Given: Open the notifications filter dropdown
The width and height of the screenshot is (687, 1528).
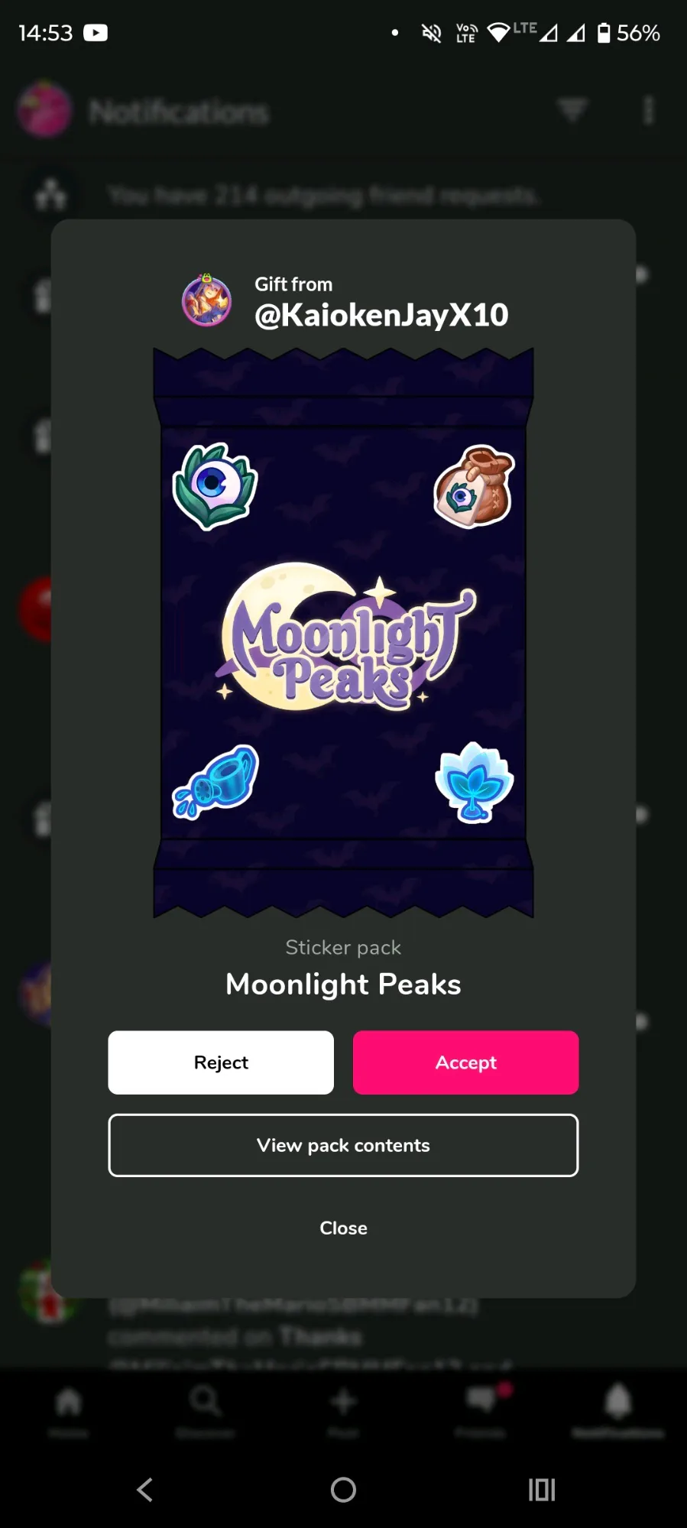Looking at the screenshot, I should [x=572, y=111].
